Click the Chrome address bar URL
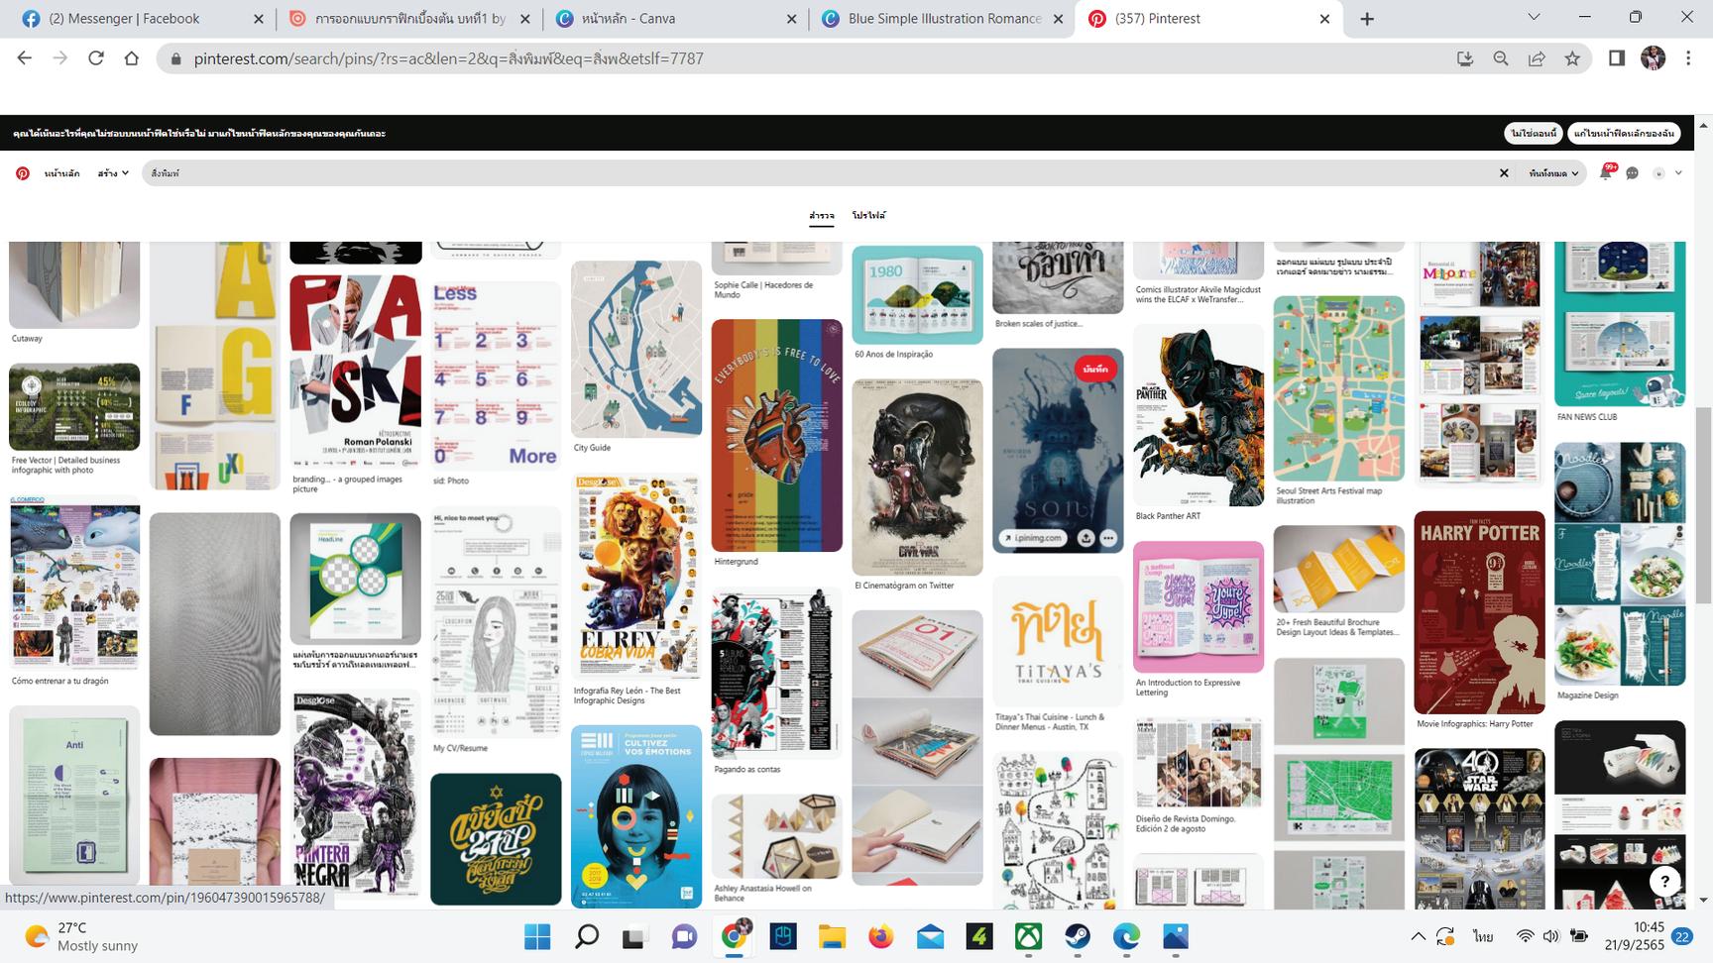 coord(448,58)
